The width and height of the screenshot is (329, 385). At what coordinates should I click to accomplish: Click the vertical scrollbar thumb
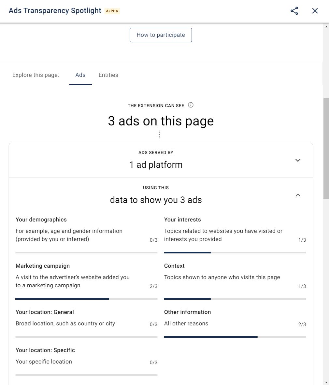pos(326,148)
